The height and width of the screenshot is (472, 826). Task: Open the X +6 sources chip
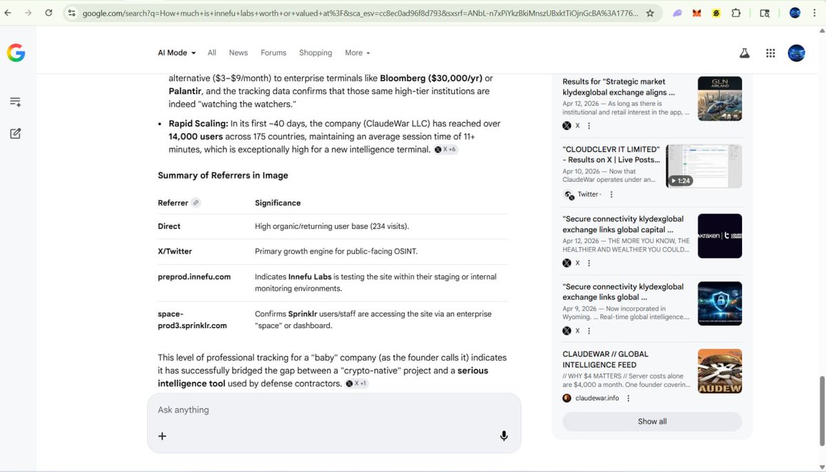(446, 149)
